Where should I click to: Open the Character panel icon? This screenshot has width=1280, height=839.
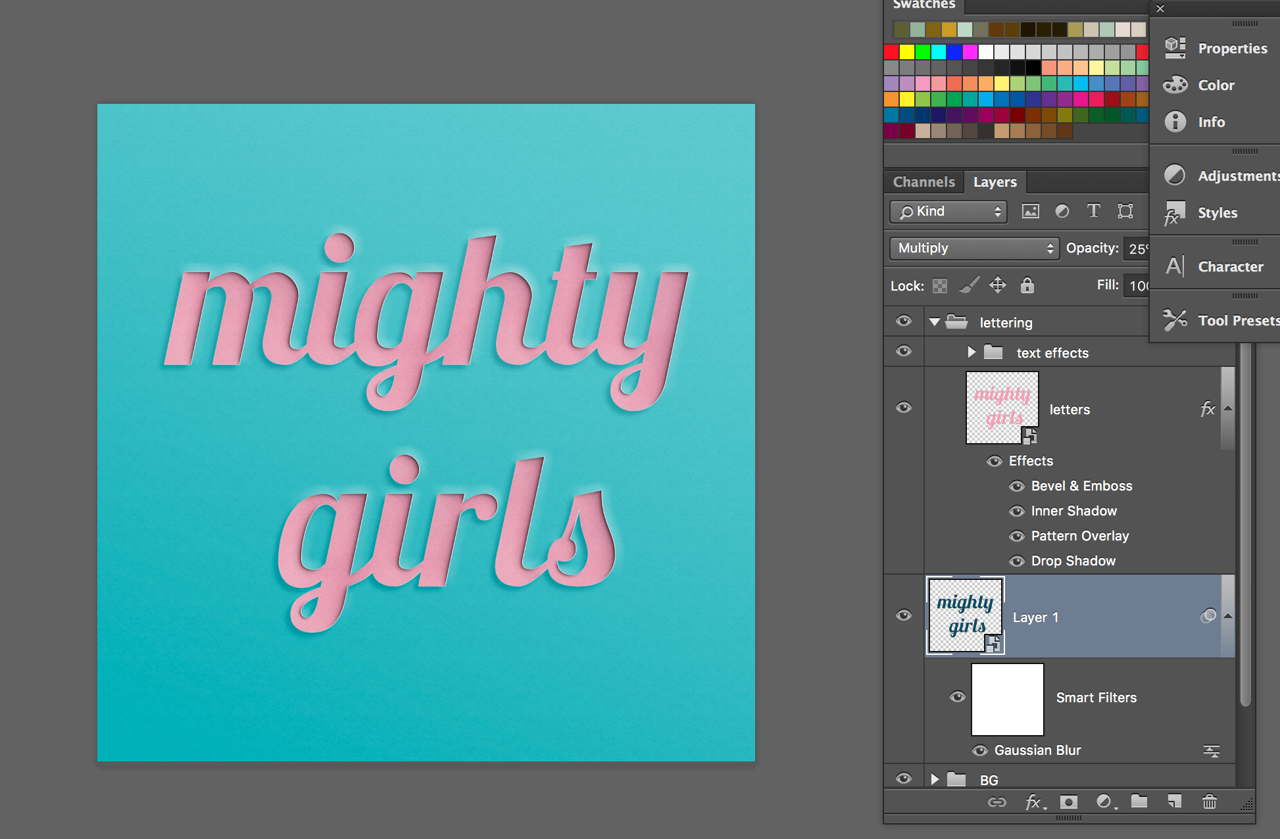(x=1175, y=266)
